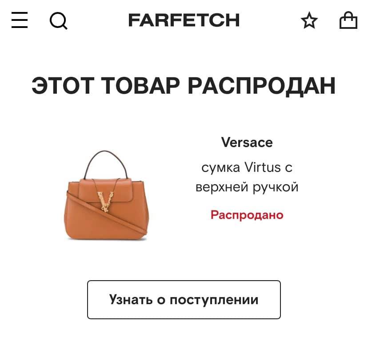Click the Узнать о поступлении button
The height and width of the screenshot is (345, 368).
184,300
